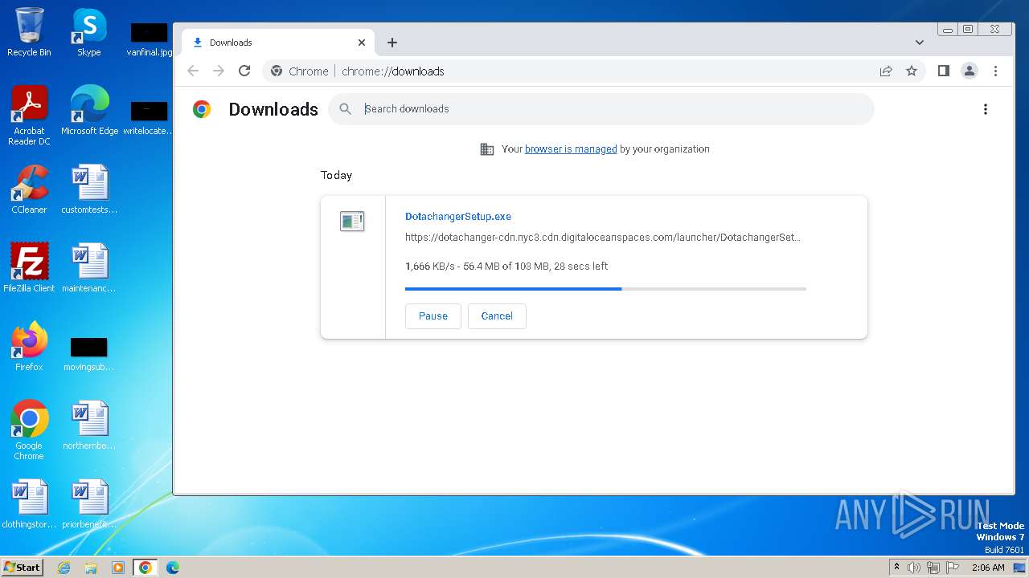Close the Downloads tab
Image resolution: width=1029 pixels, height=578 pixels.
point(362,43)
